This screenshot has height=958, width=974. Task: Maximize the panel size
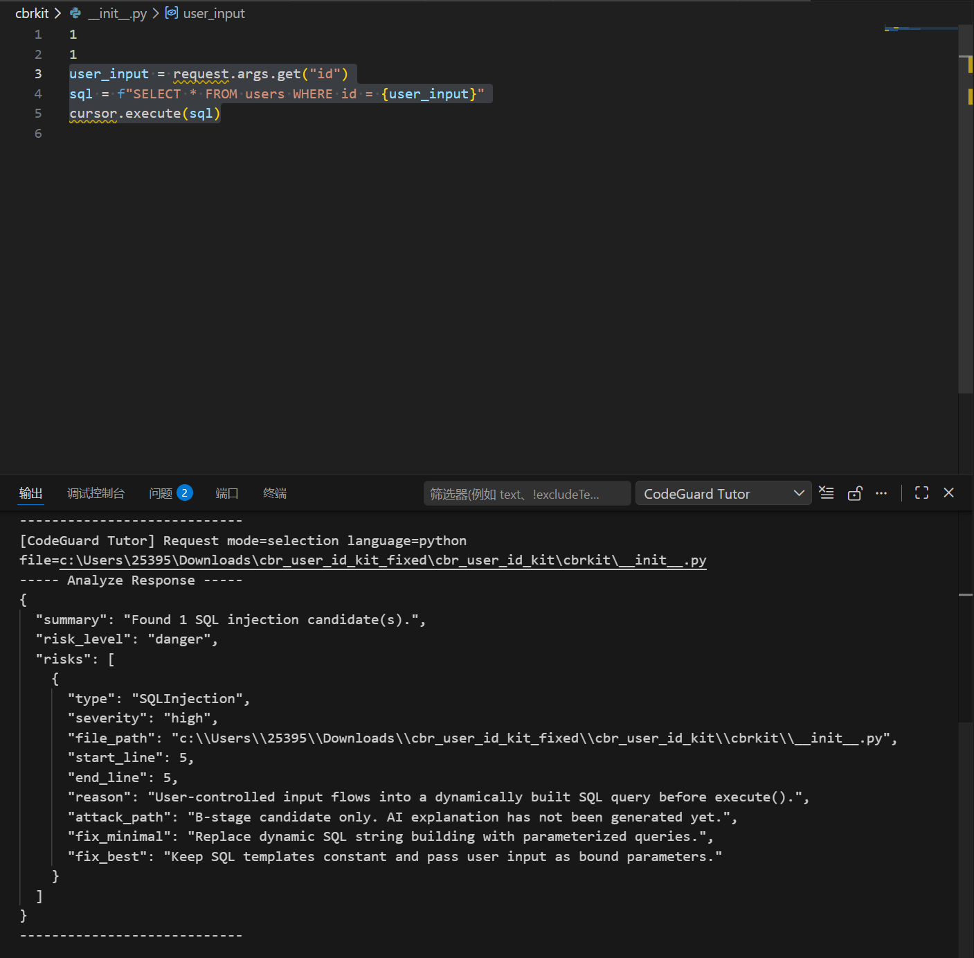tap(921, 493)
